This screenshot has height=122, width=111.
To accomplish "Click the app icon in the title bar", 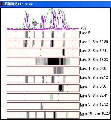I will point(1,4).
